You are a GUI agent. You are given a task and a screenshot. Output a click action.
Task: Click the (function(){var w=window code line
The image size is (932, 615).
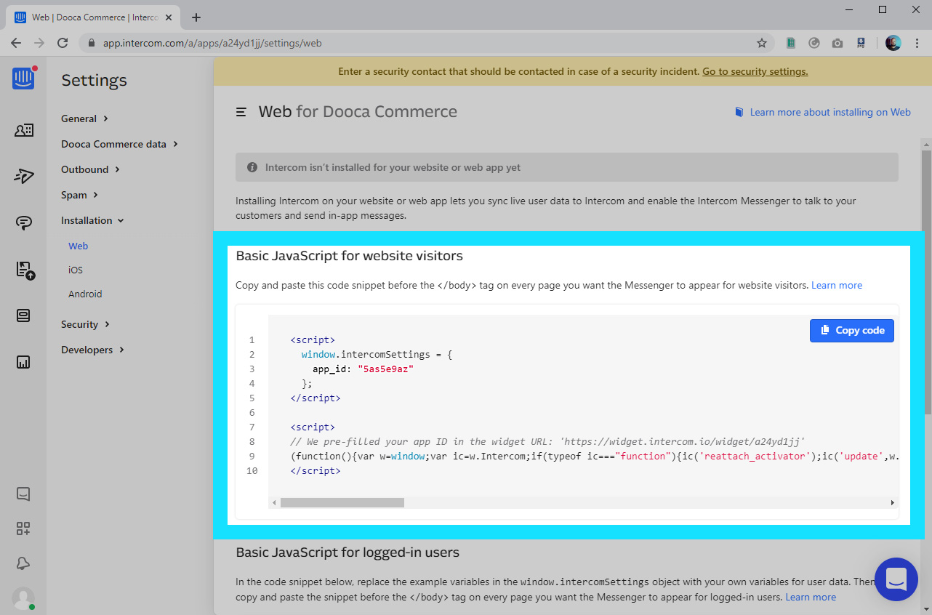[594, 456]
